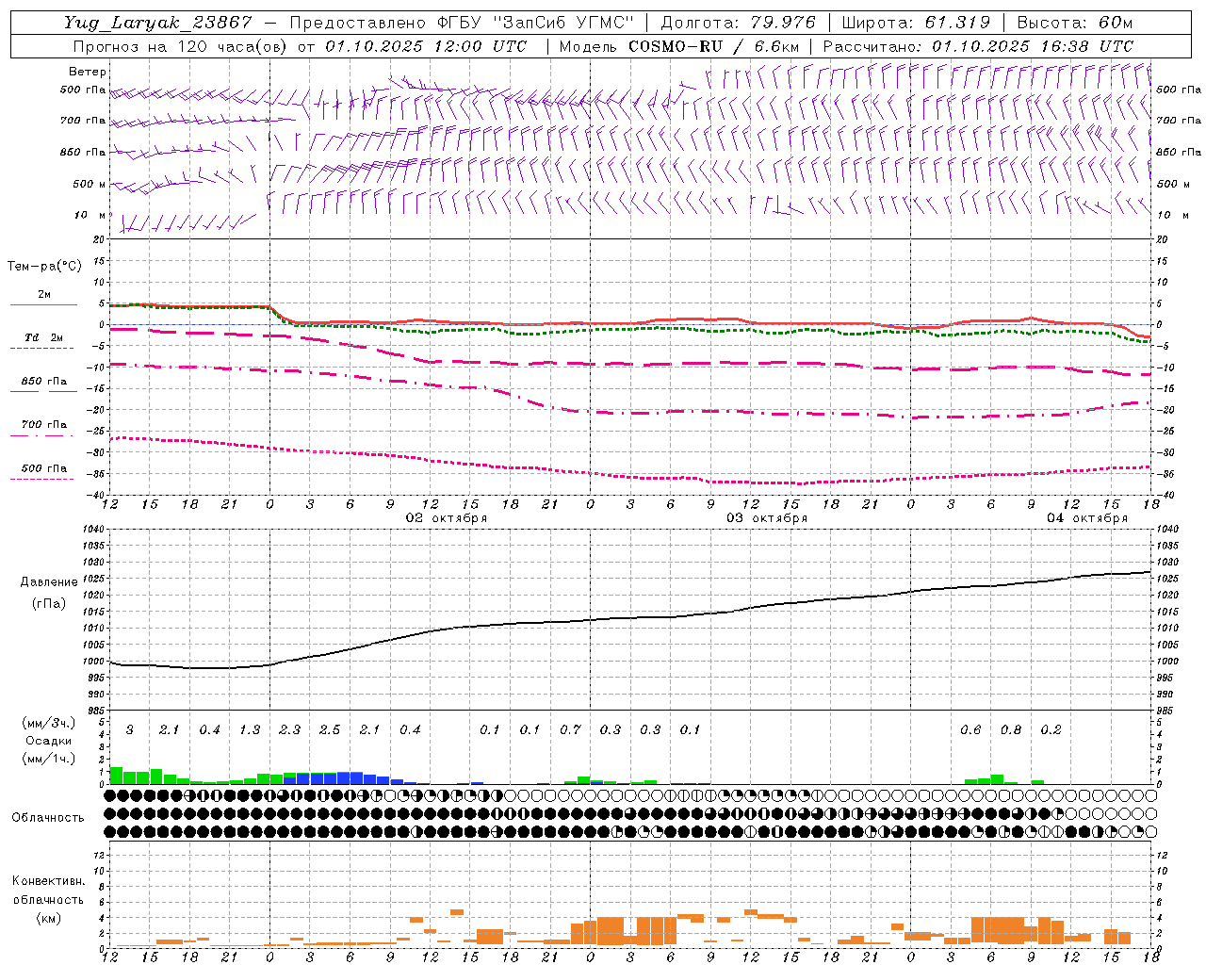The width and height of the screenshot is (1206, 965).
Task: Click the "Облачность" cloud cover label
Action: tap(48, 818)
